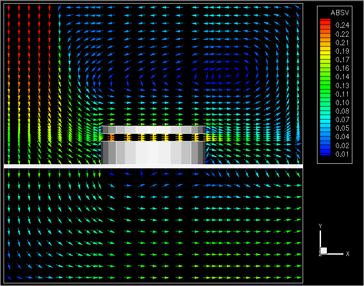Click the white square at the axis origin
This screenshot has width=364, height=286.
(324, 251)
